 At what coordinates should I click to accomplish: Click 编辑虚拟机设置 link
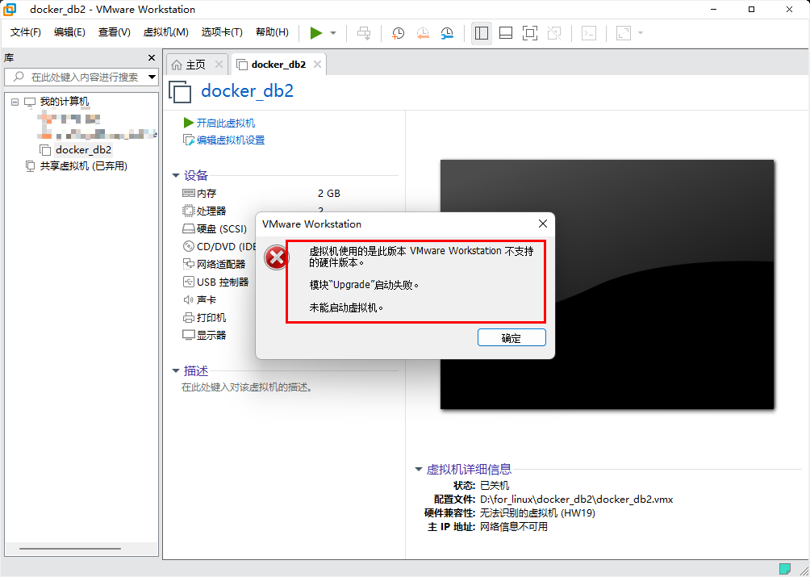[x=230, y=140]
